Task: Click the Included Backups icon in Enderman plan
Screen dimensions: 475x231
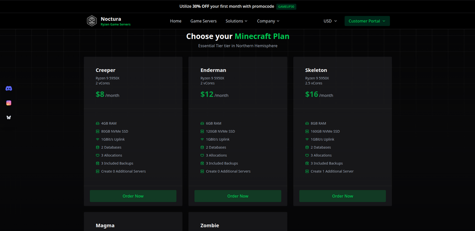Action: (x=202, y=163)
